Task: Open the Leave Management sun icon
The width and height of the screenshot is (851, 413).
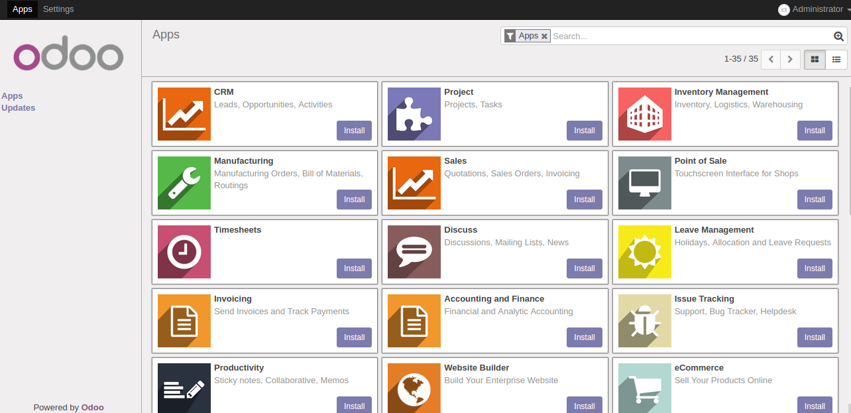Action: [645, 252]
